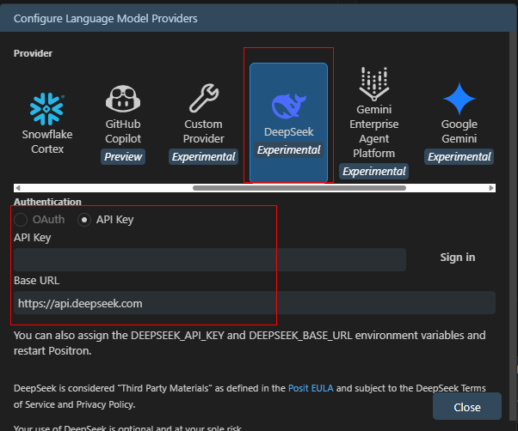Choose Gemini Enterprise Agent Platform icon
The height and width of the screenshot is (431, 518).
tap(374, 84)
